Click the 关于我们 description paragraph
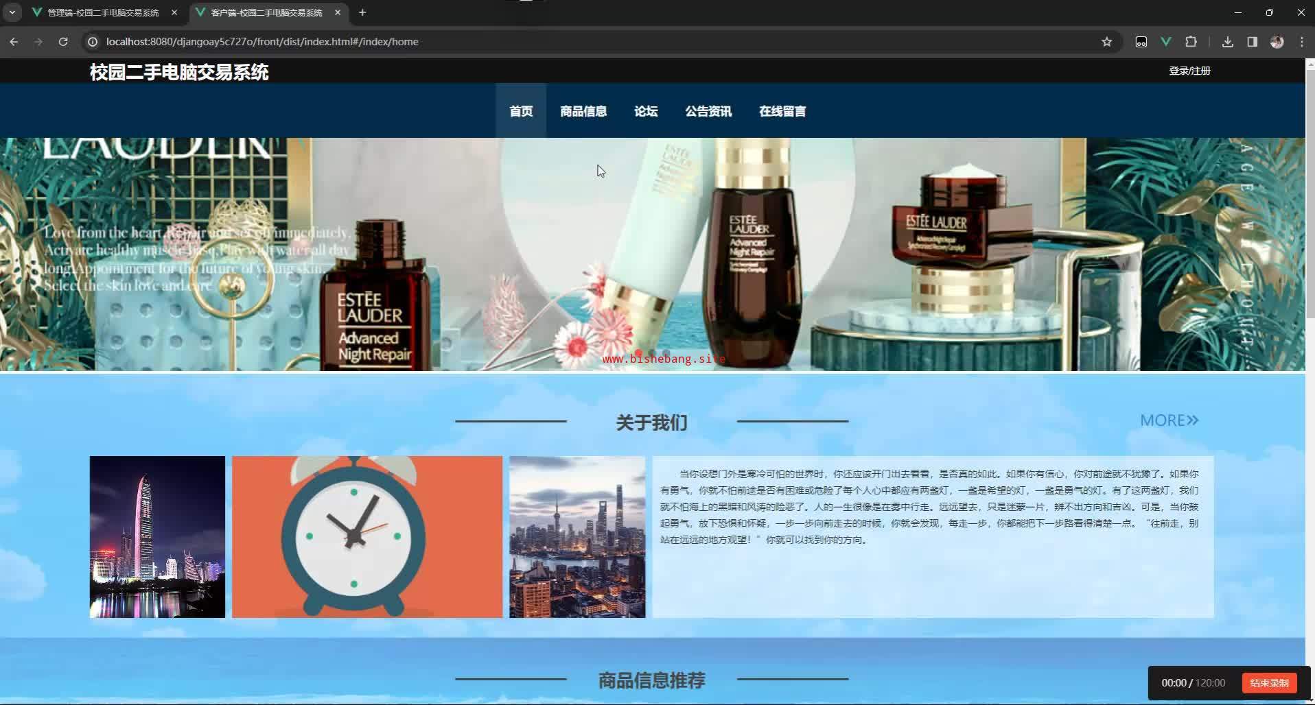 click(x=929, y=507)
